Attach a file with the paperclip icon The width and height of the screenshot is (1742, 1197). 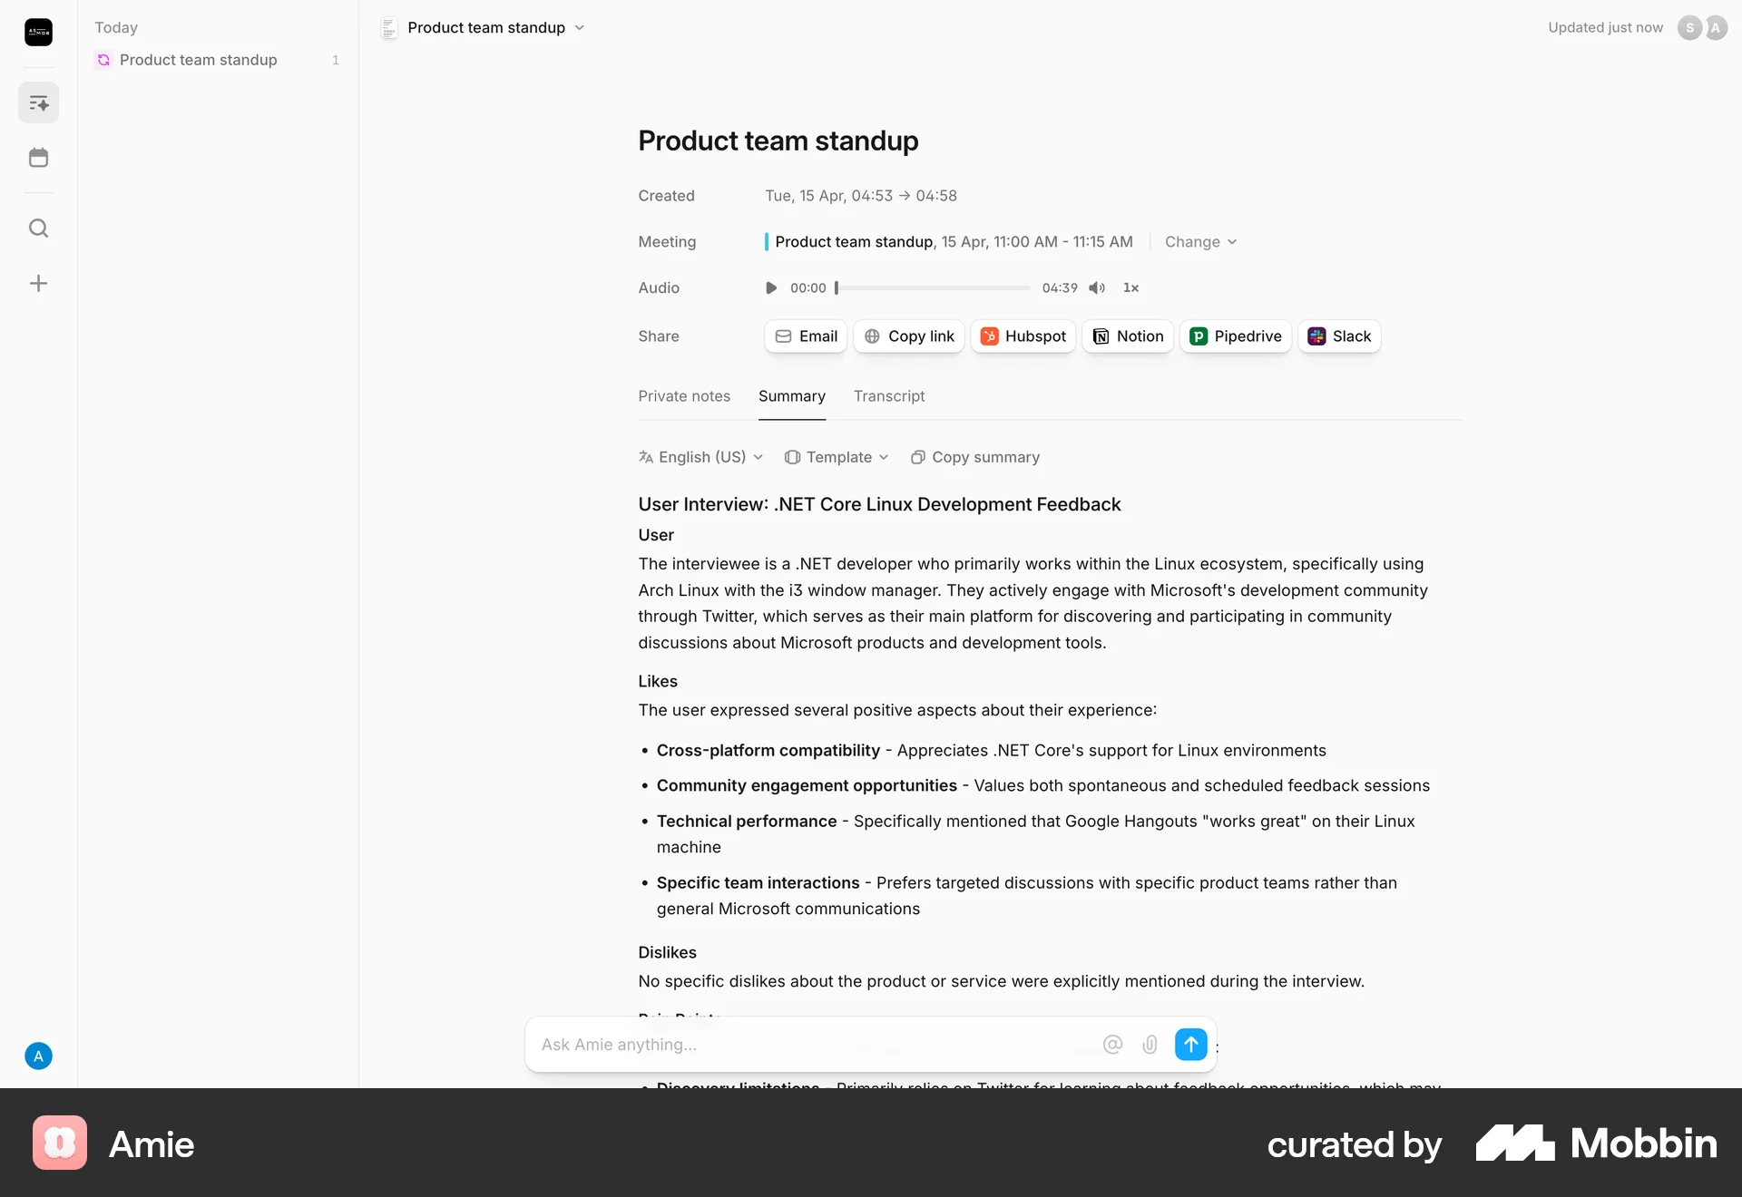point(1150,1045)
